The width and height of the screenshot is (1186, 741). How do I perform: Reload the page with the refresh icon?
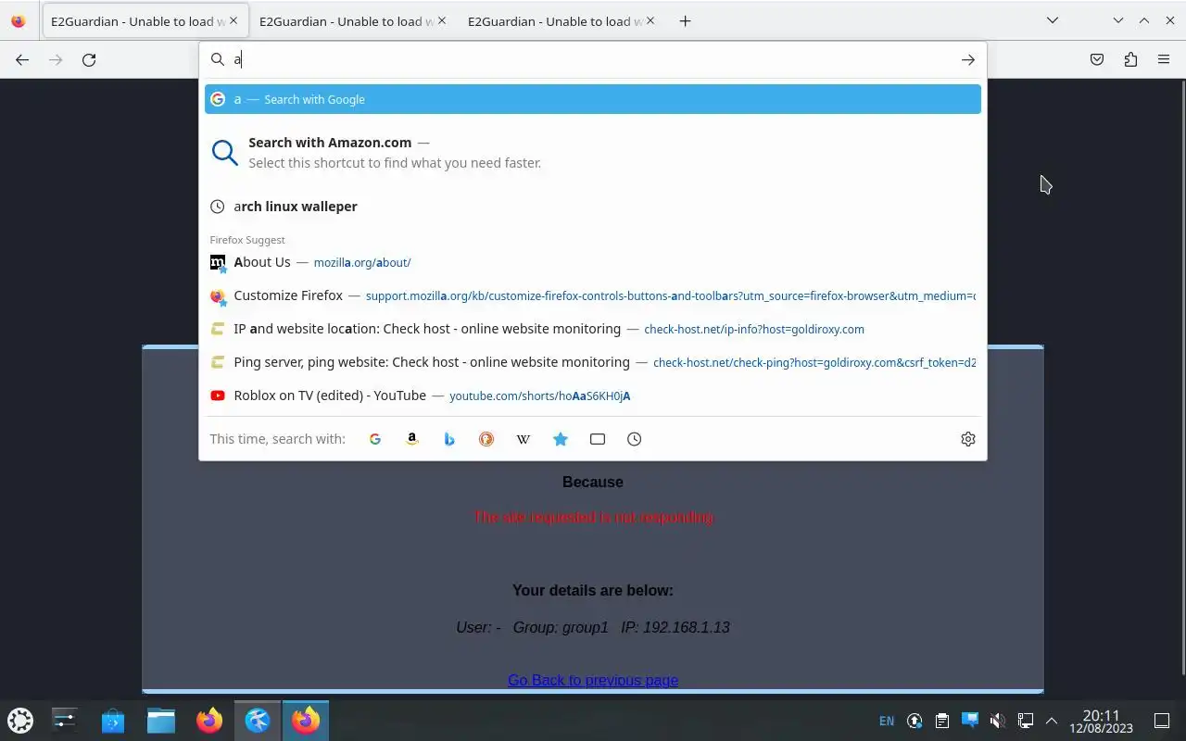(89, 59)
